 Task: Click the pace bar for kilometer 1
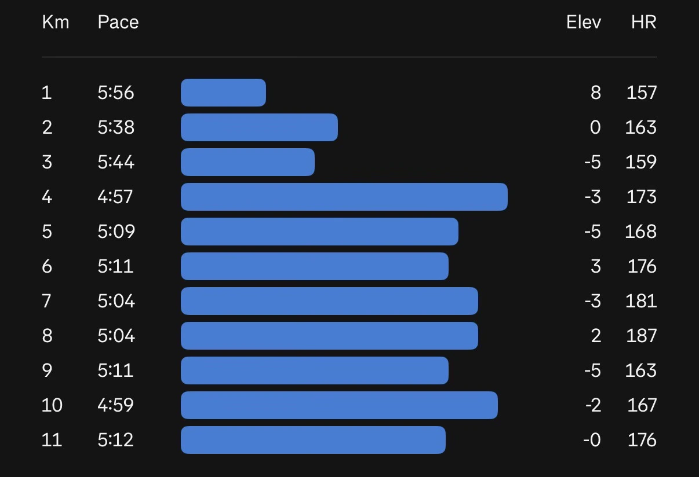[x=223, y=93]
